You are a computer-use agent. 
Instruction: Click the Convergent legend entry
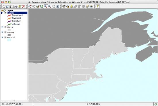click(x=17, y=15)
